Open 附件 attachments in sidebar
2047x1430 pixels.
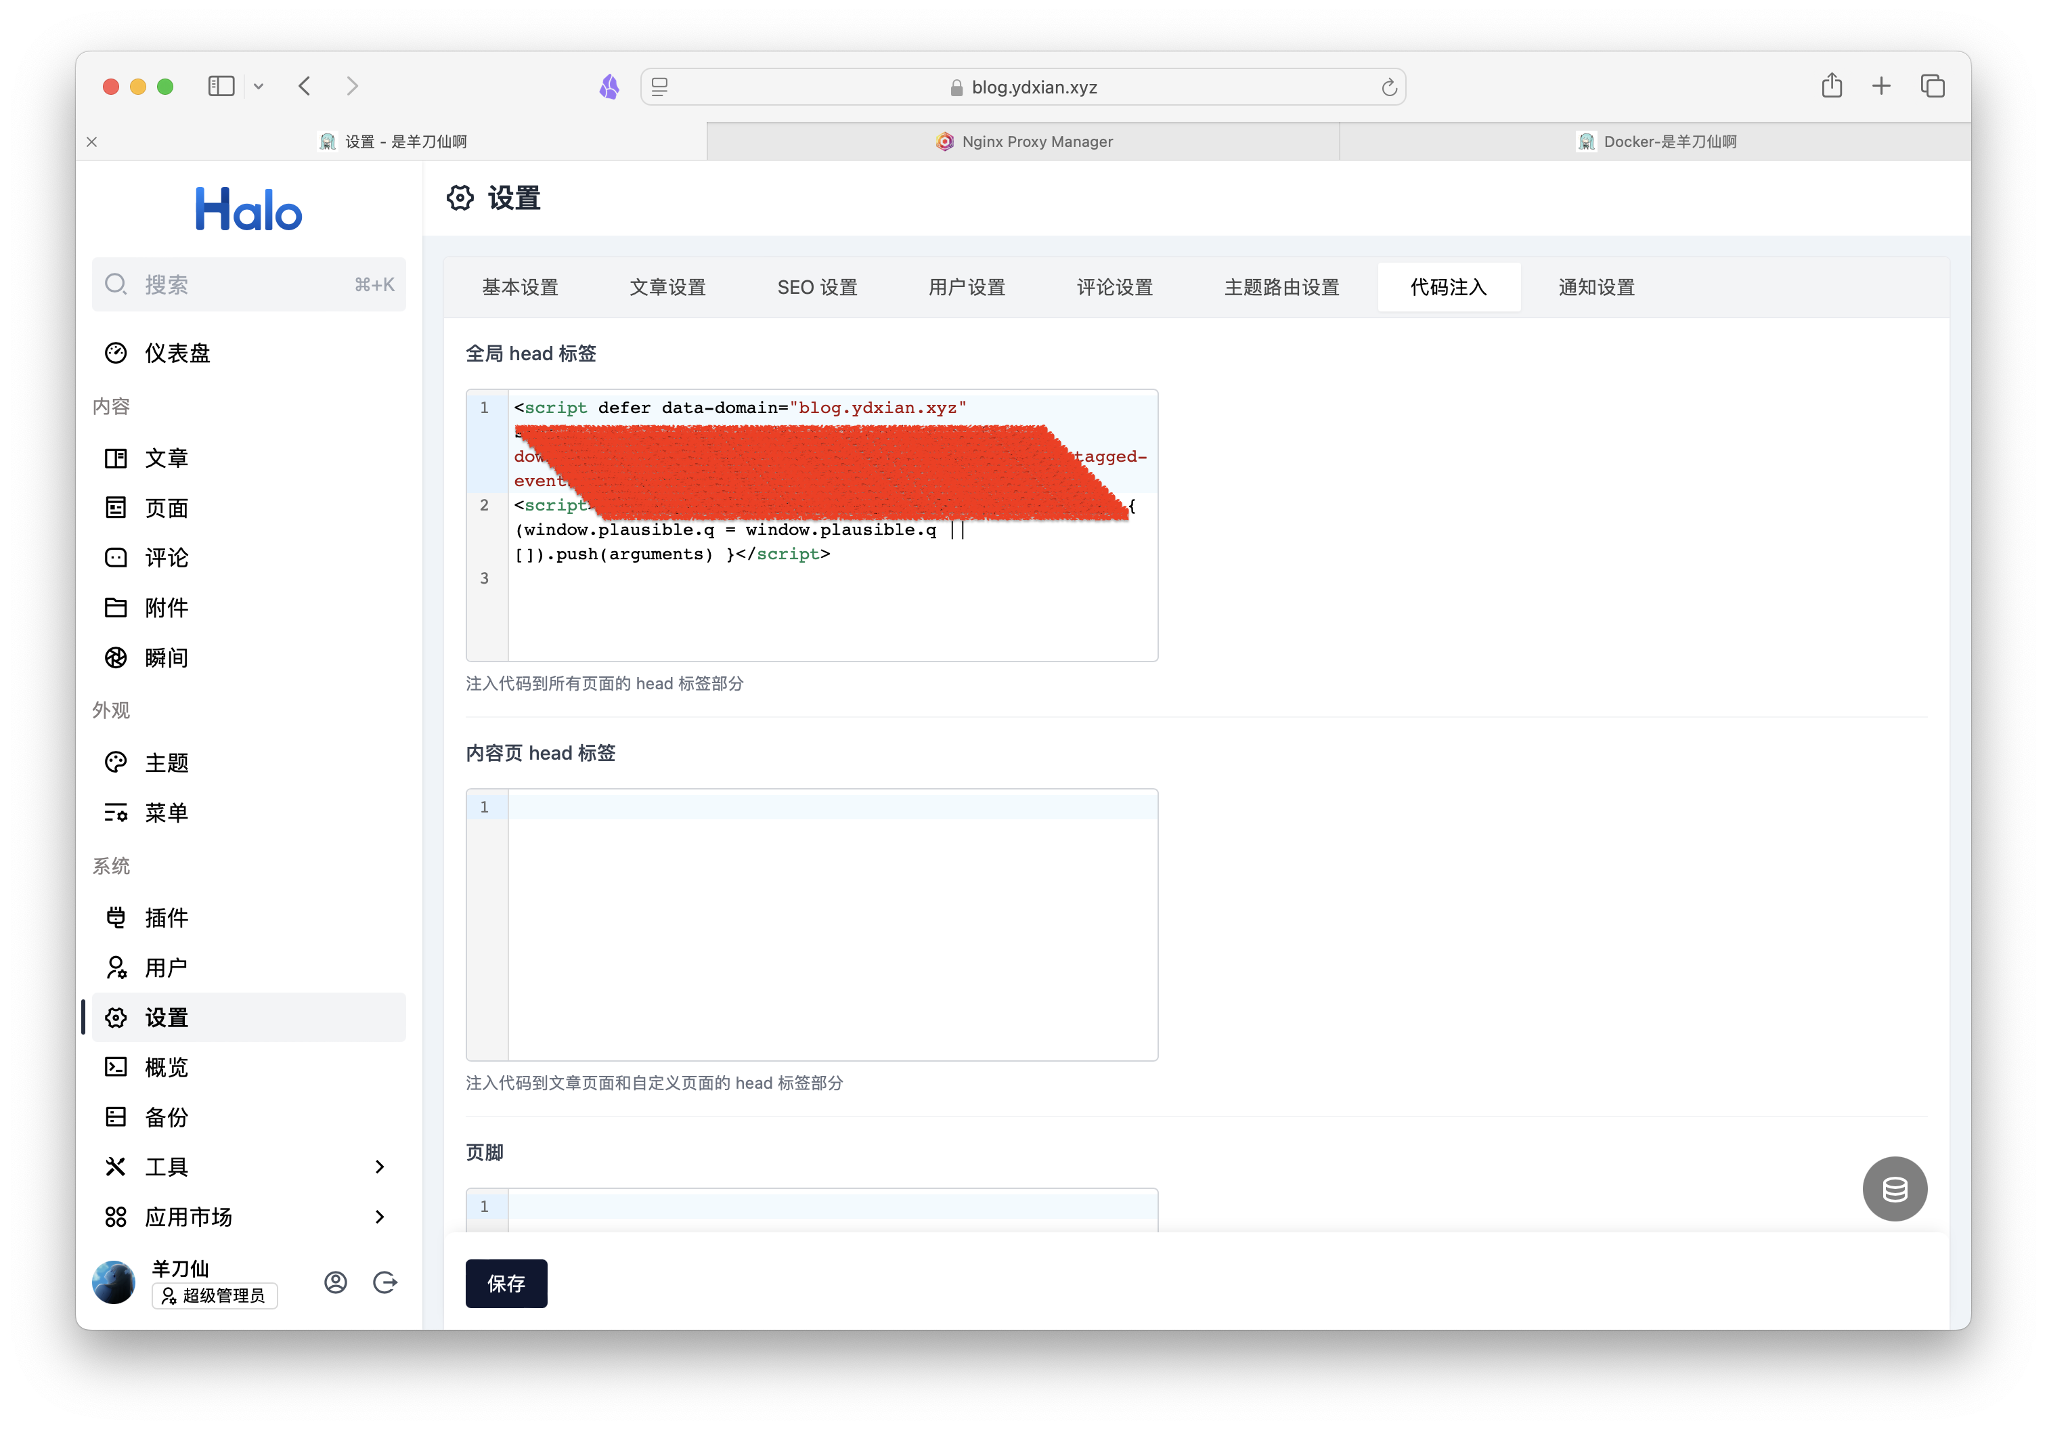pos(167,608)
